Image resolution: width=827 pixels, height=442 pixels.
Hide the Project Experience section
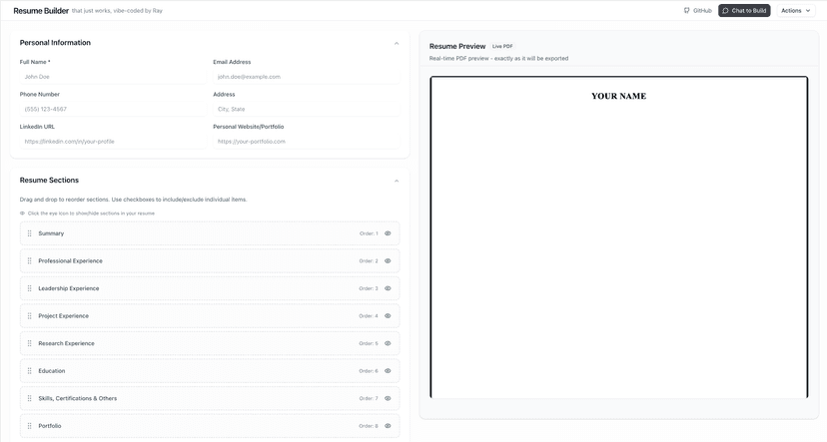coord(388,316)
